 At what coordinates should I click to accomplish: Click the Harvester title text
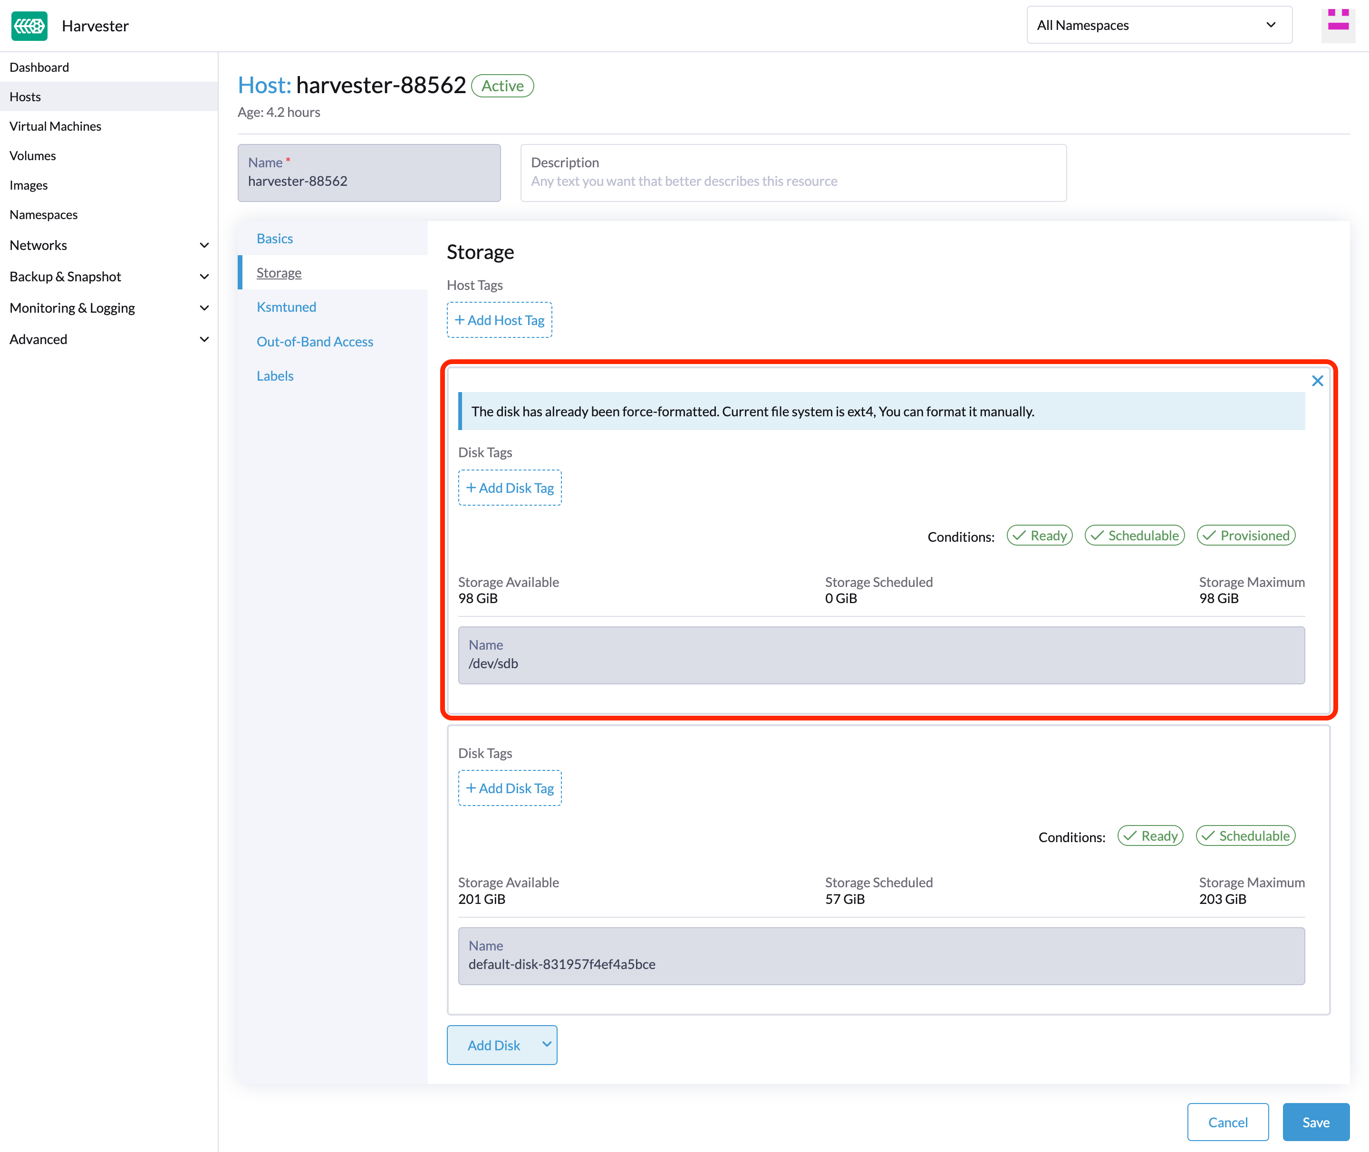coord(96,26)
